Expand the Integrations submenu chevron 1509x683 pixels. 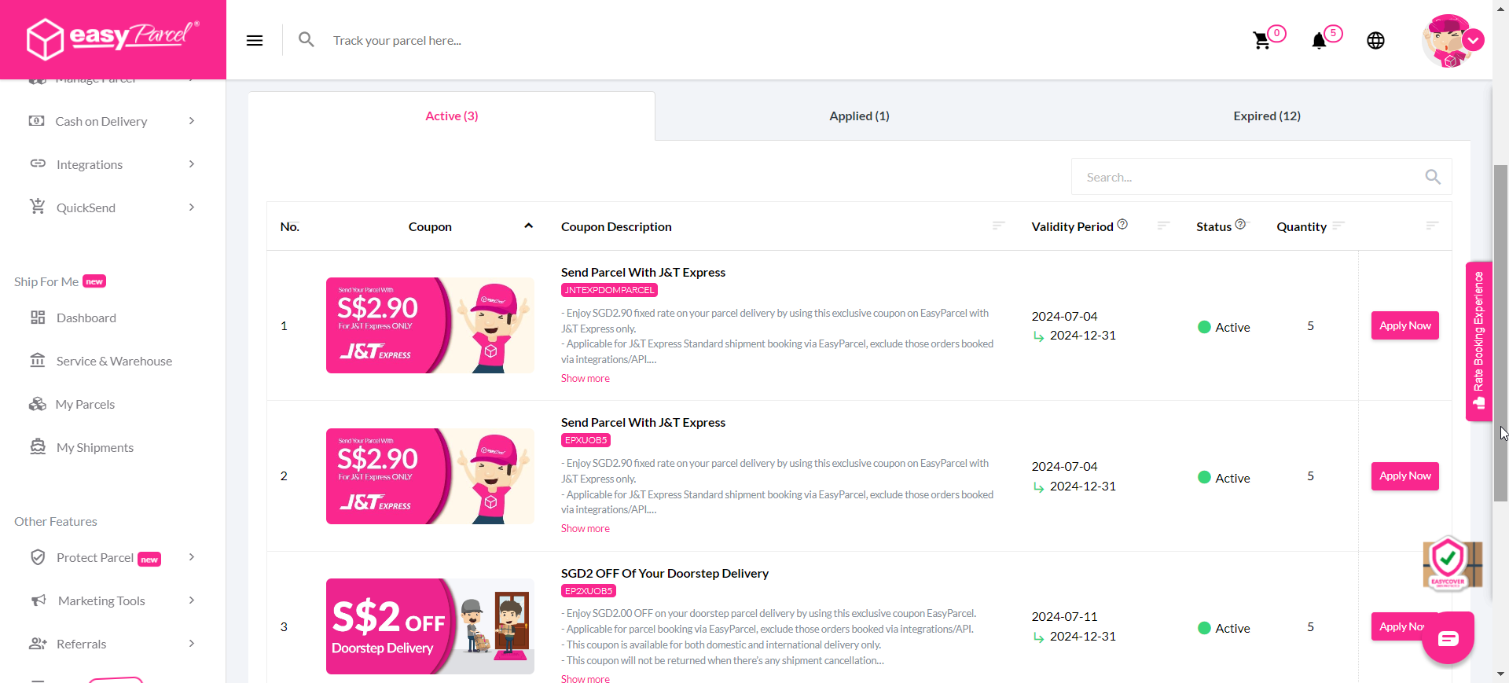pyautogui.click(x=192, y=163)
